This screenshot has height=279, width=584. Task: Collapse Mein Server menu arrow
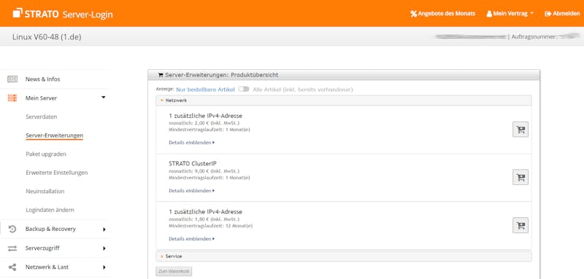point(104,98)
